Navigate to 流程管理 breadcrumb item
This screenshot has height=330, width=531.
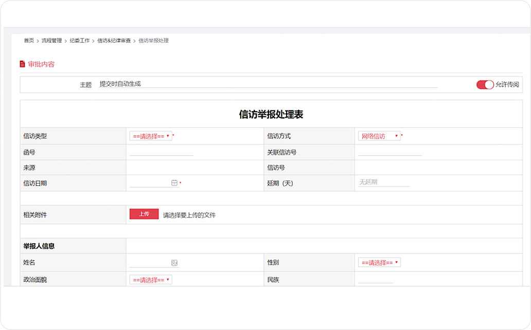click(51, 41)
